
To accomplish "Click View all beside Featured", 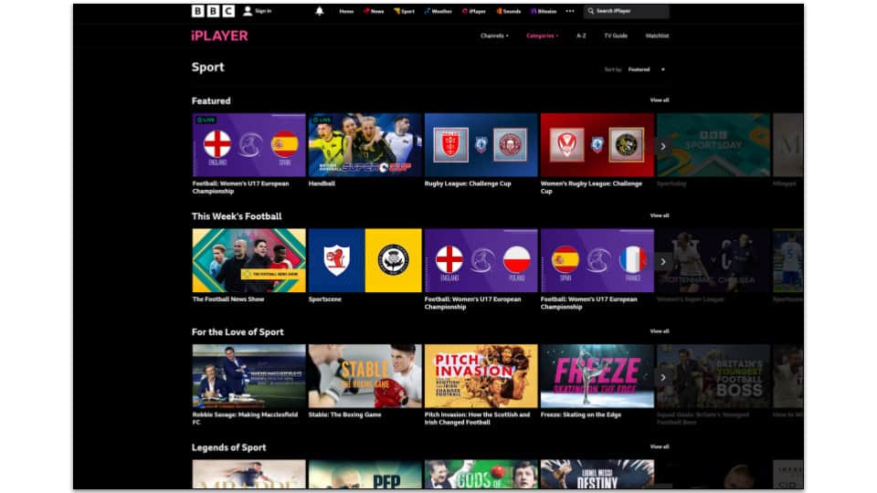I will (x=660, y=100).
